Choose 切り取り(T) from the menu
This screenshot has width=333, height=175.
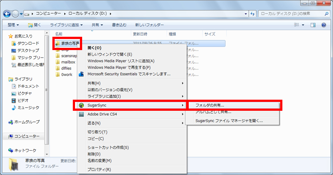coord(132,132)
